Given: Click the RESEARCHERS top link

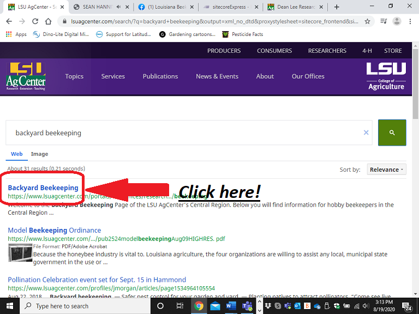Looking at the screenshot, I should pos(327,51).
